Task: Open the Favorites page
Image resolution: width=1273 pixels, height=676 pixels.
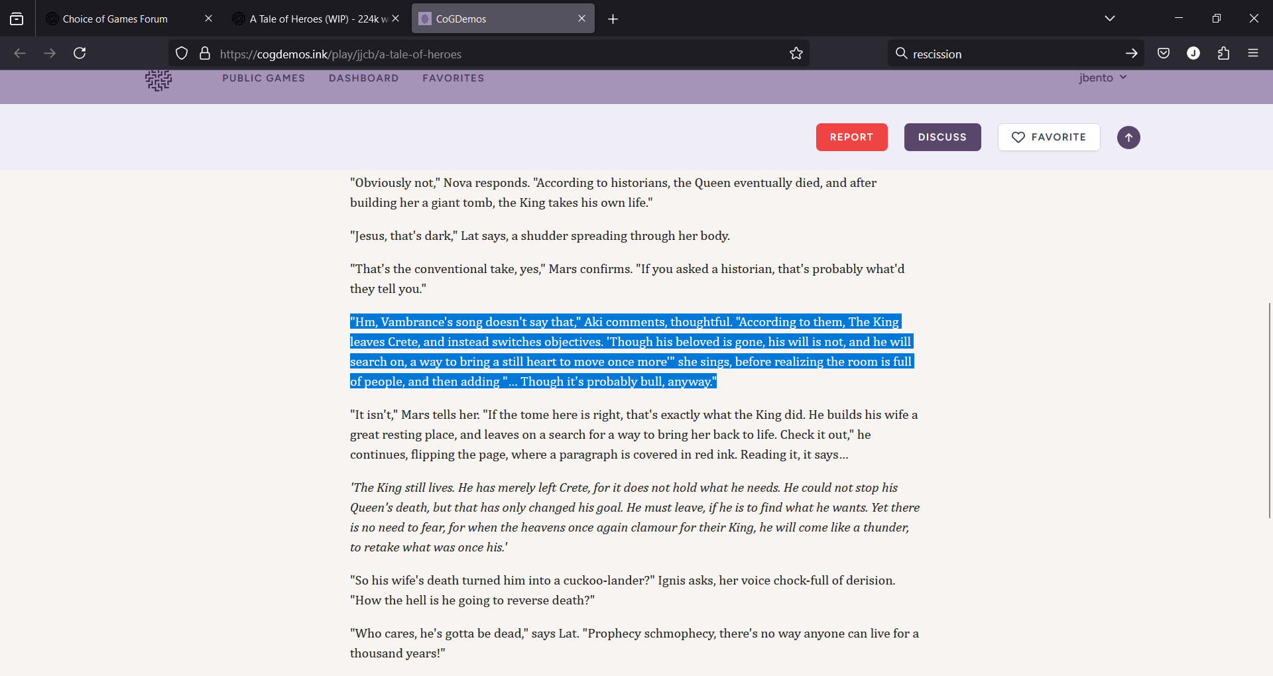Action: pos(454,78)
